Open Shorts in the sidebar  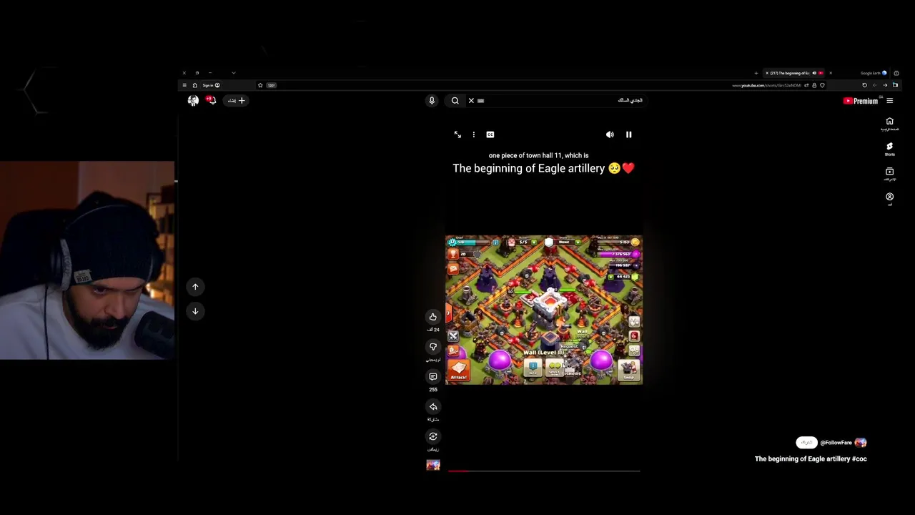click(x=889, y=149)
